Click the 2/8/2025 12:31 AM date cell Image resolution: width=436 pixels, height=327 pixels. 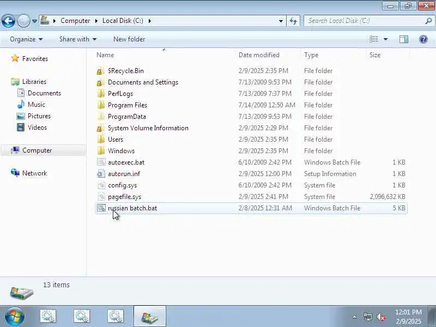point(265,208)
